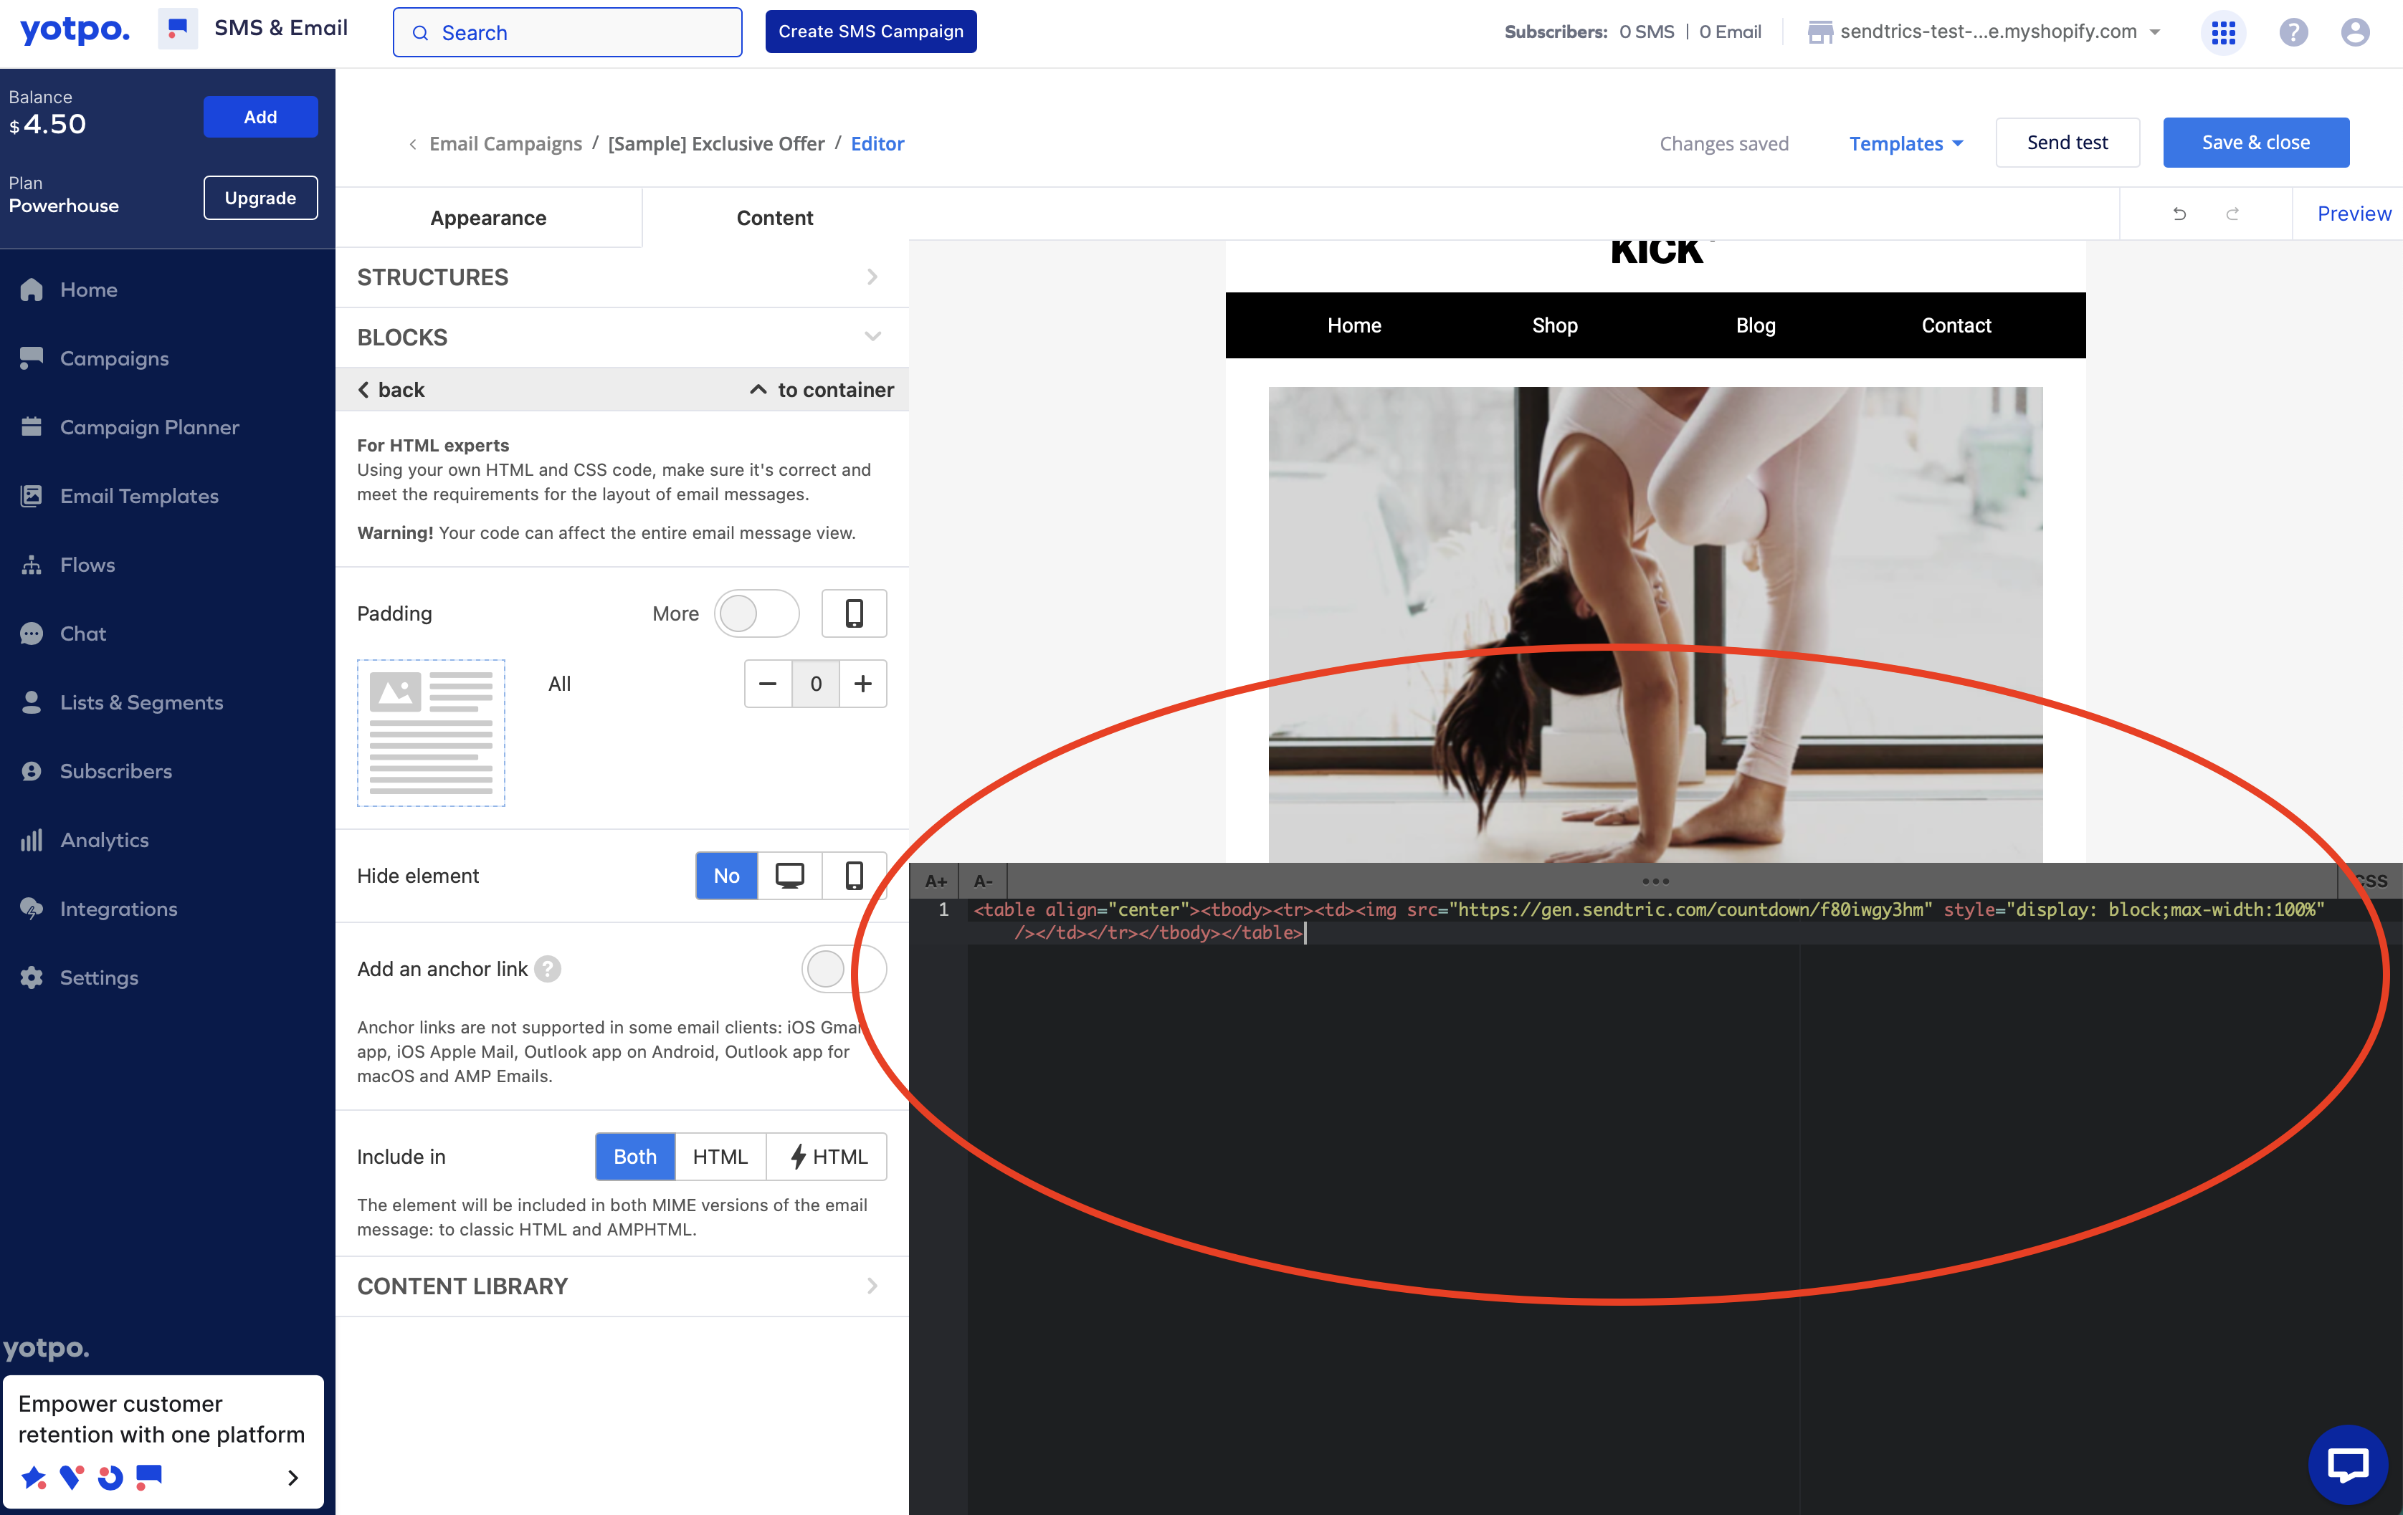This screenshot has width=2403, height=1515.
Task: Click the redo arrow icon
Action: [x=2232, y=214]
